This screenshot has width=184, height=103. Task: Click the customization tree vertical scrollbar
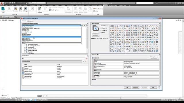click(87, 40)
